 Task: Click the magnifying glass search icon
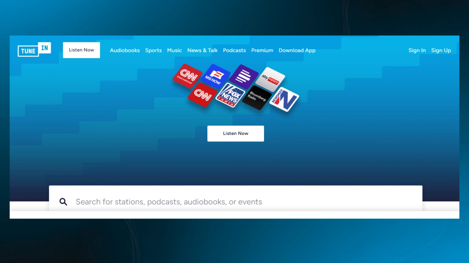(63, 202)
